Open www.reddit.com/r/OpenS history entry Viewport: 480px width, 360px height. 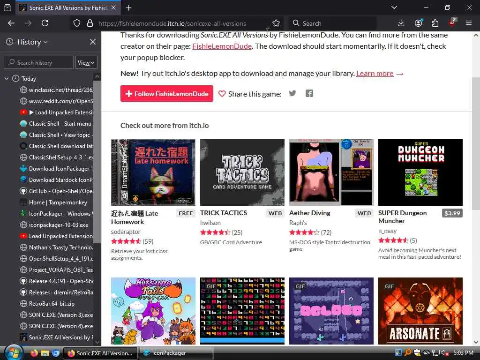[56, 101]
